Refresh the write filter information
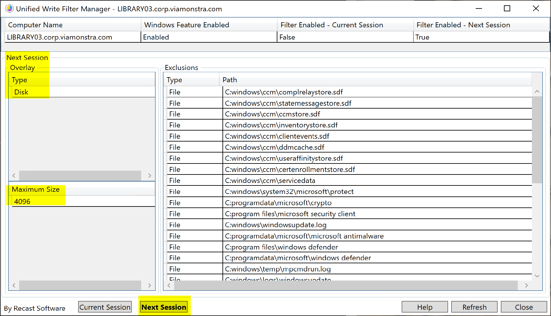 click(x=474, y=307)
